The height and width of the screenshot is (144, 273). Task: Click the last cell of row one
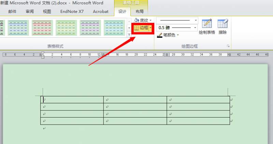tap(198, 100)
